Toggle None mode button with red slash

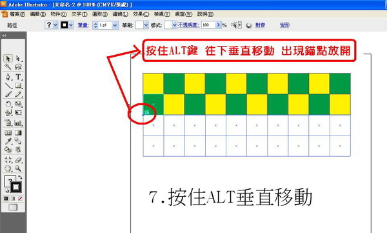[x=20, y=198]
